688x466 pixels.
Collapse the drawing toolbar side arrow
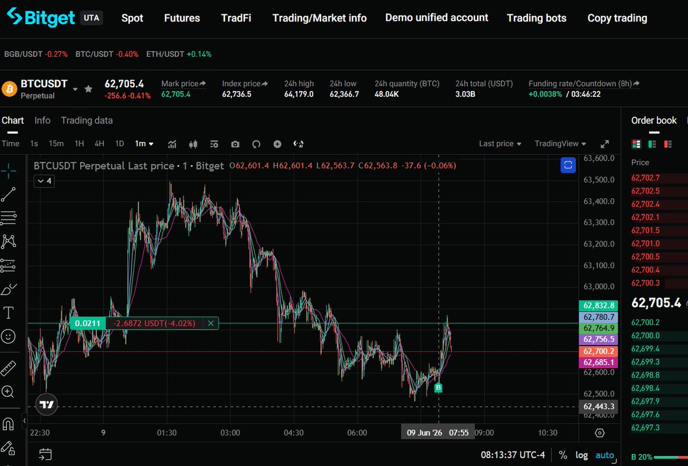[24, 421]
